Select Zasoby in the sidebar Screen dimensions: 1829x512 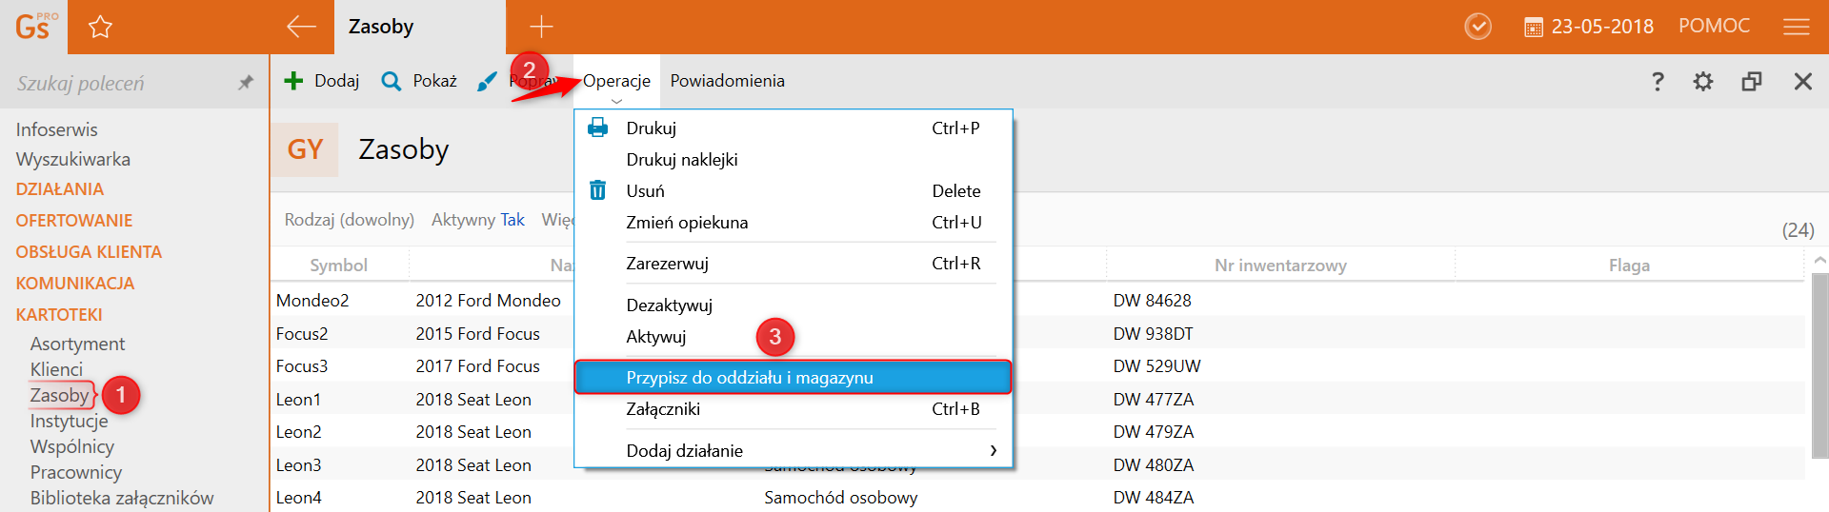(x=59, y=395)
